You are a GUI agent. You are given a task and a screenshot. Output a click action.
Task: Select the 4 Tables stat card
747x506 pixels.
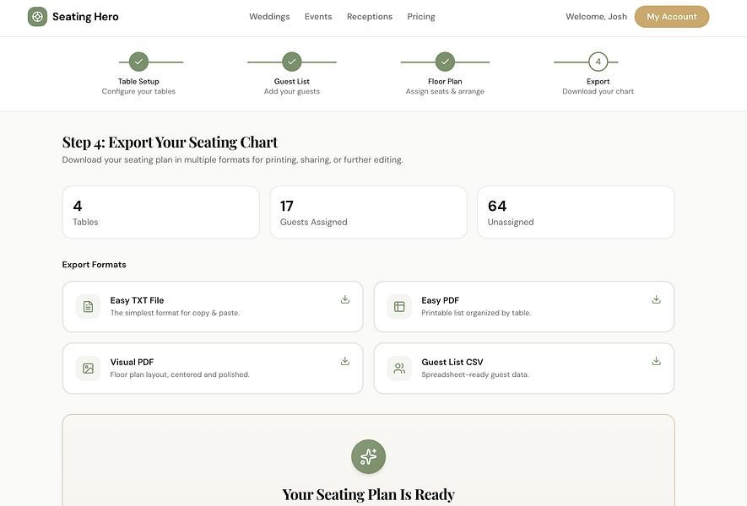[x=161, y=213]
